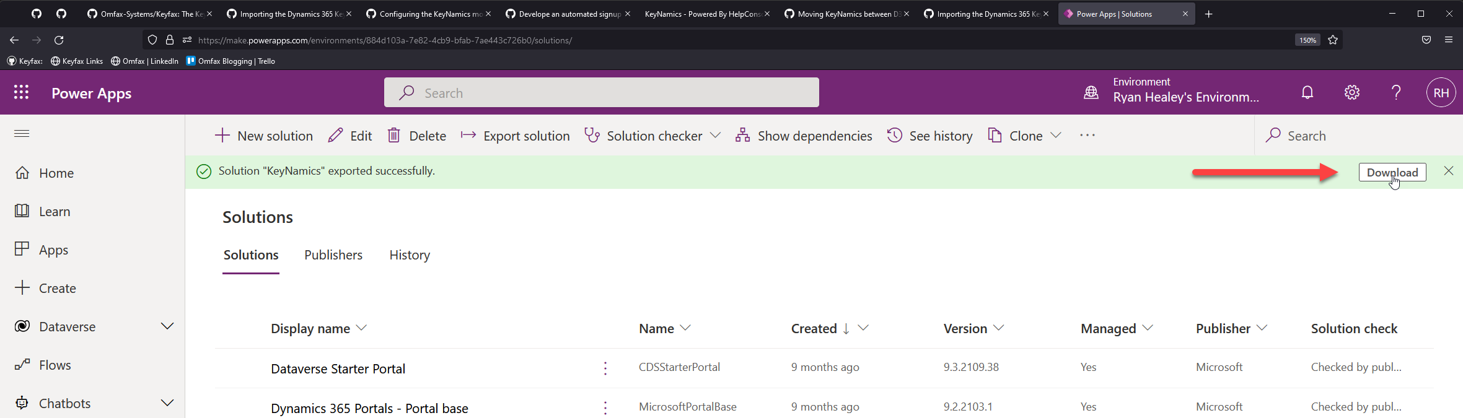Open the help question mark
The image size is (1463, 418).
coord(1396,92)
